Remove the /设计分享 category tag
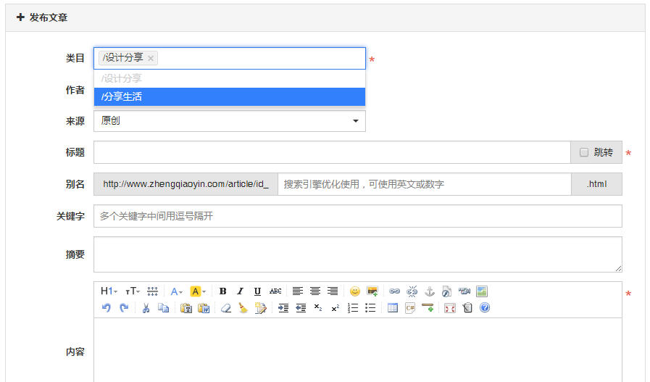Image resolution: width=650 pixels, height=382 pixels. coord(151,59)
